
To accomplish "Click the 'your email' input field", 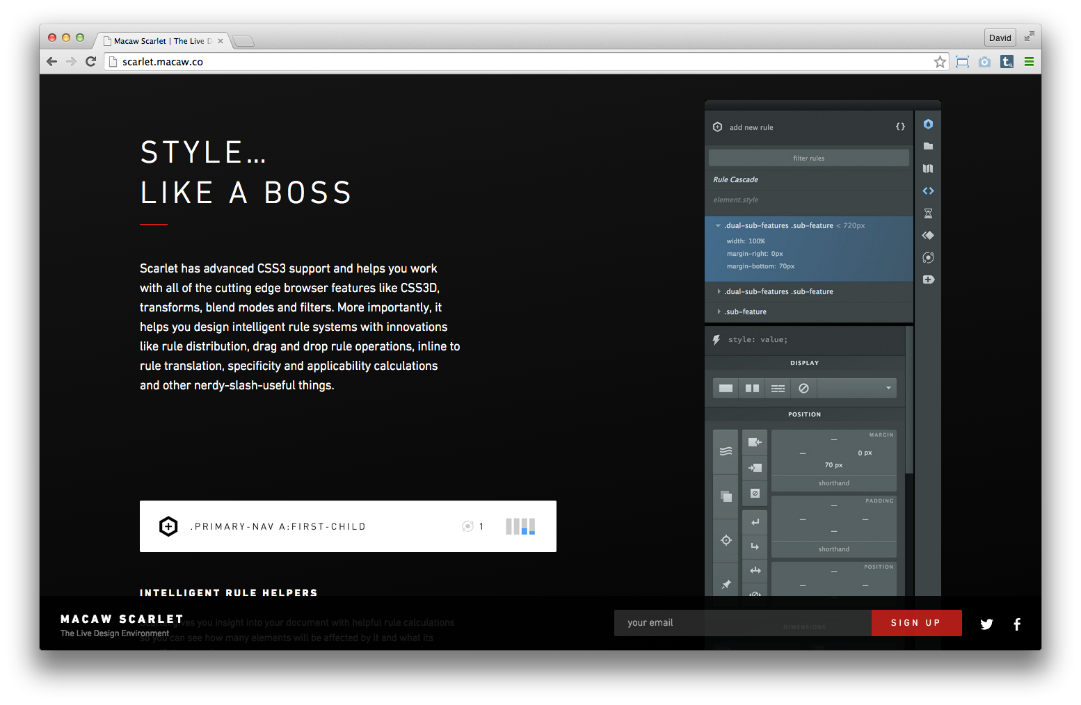I will 742,623.
